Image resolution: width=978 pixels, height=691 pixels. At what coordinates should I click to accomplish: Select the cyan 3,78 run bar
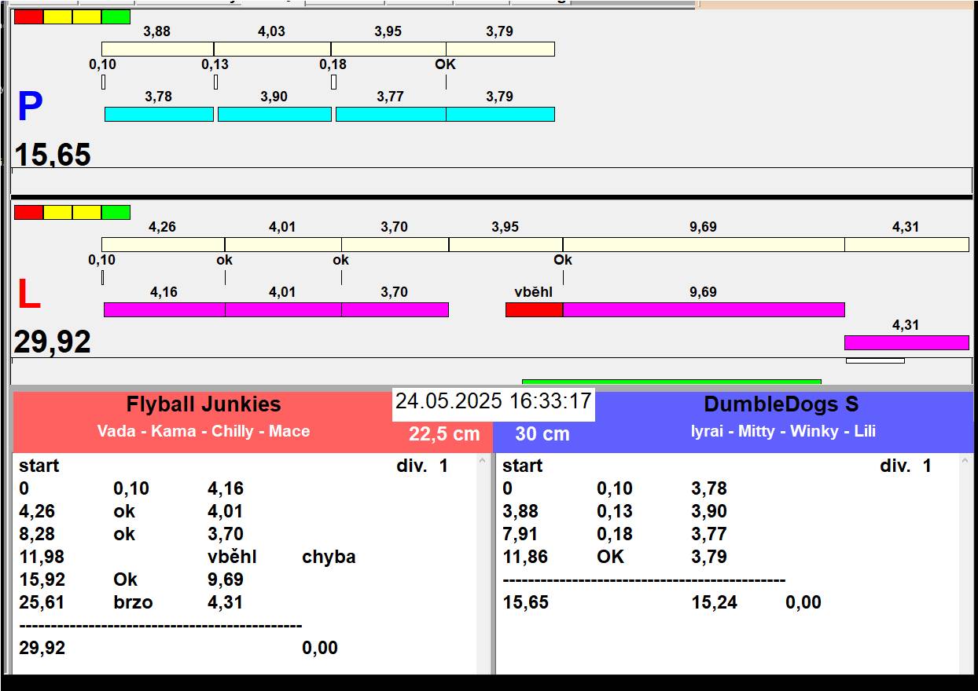click(159, 115)
